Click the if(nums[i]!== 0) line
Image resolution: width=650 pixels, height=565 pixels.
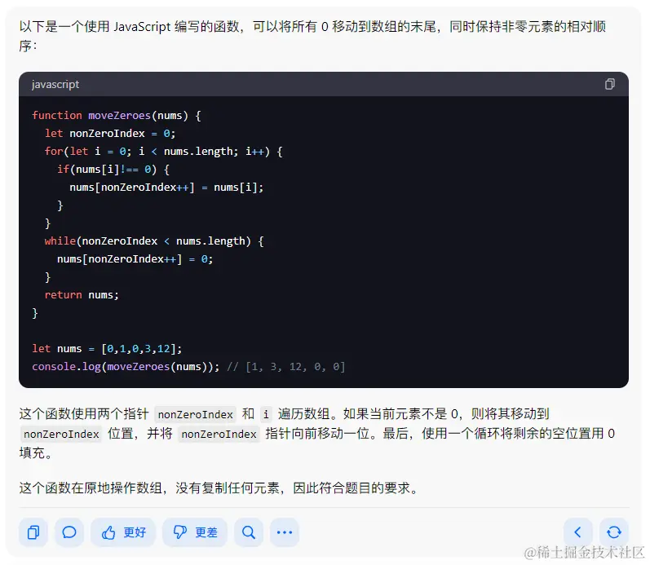113,169
